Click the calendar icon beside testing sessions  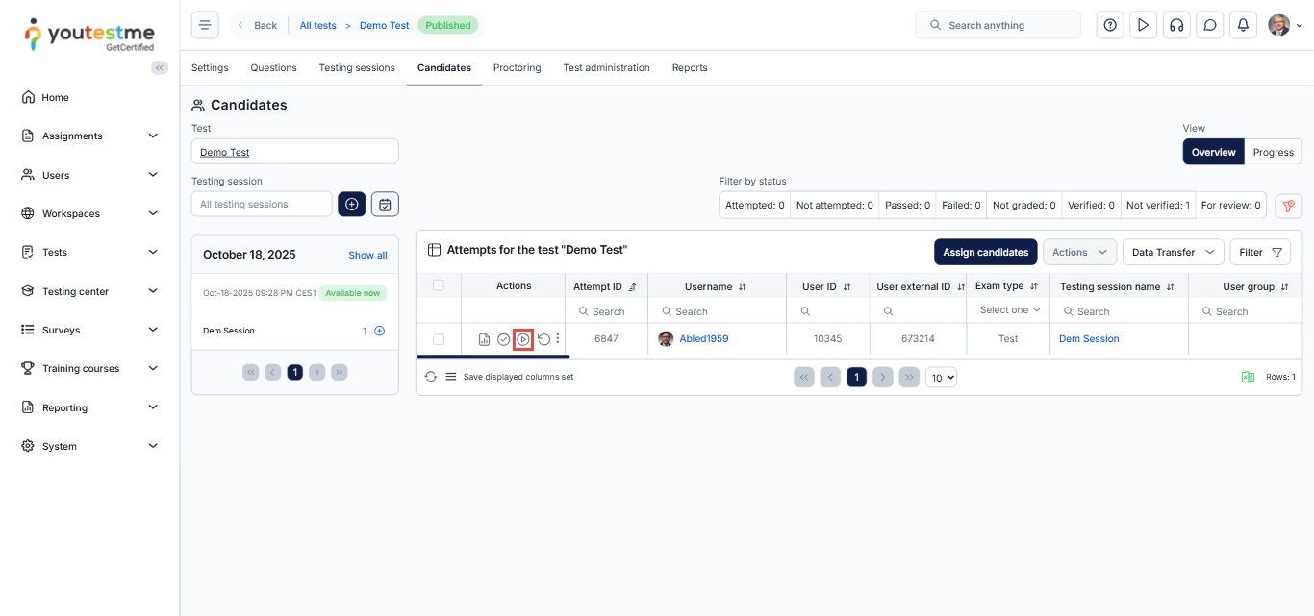(385, 204)
